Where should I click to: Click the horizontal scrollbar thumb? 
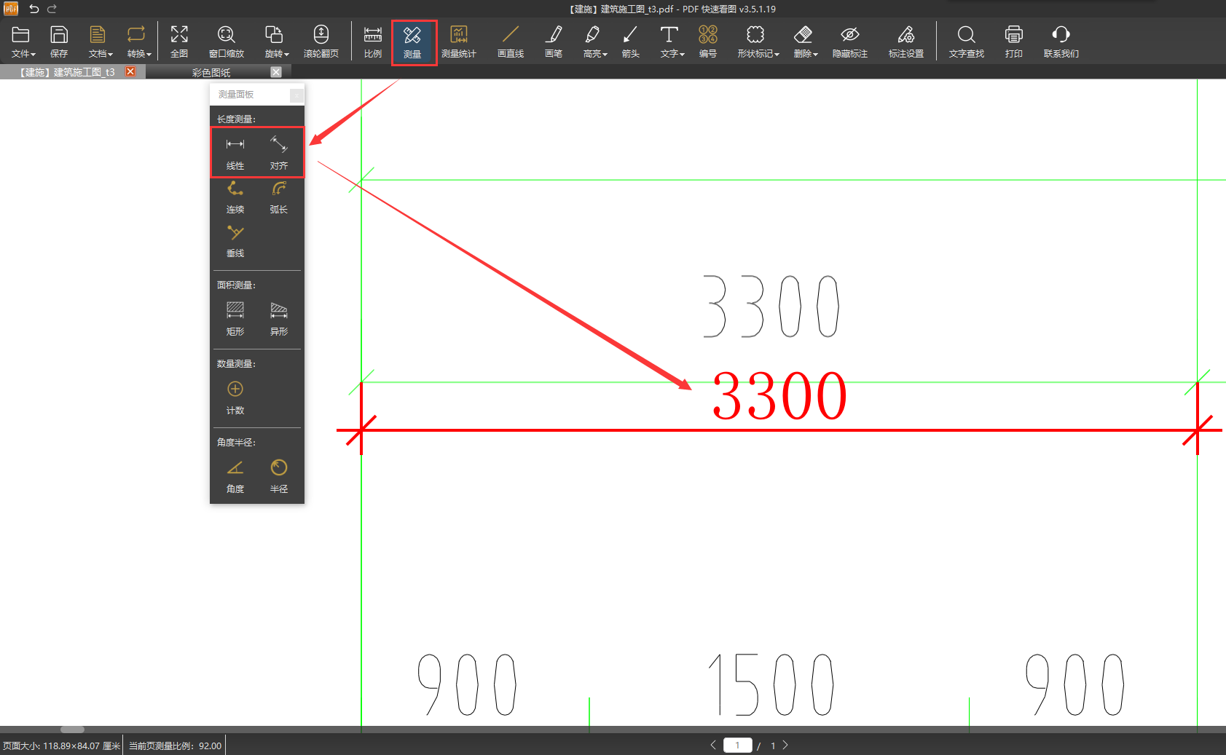[72, 729]
